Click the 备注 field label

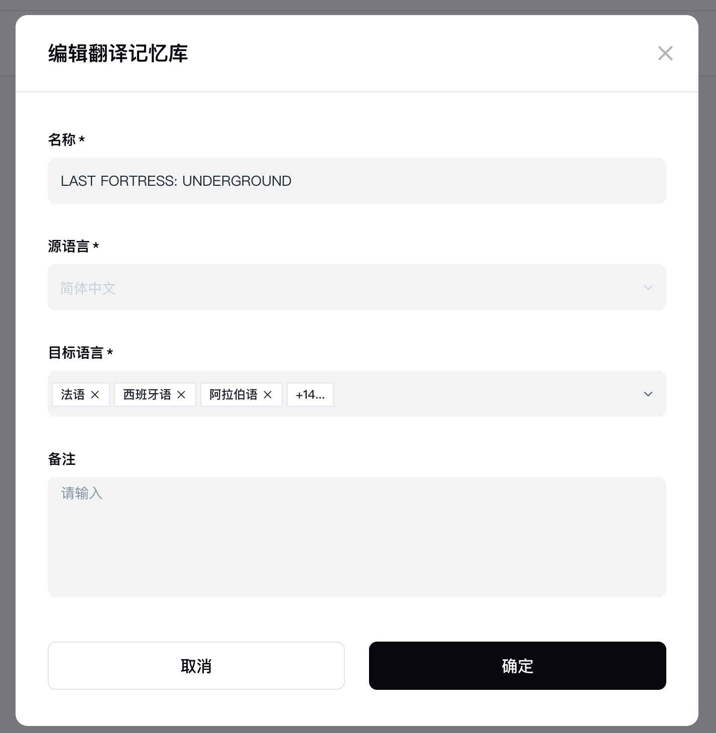click(62, 459)
